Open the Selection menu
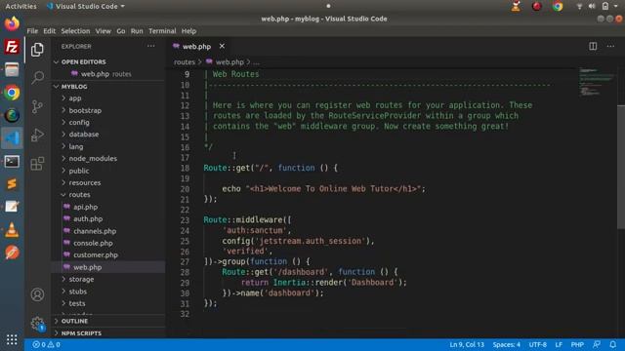Viewport: 625px width, 351px height. pos(75,31)
